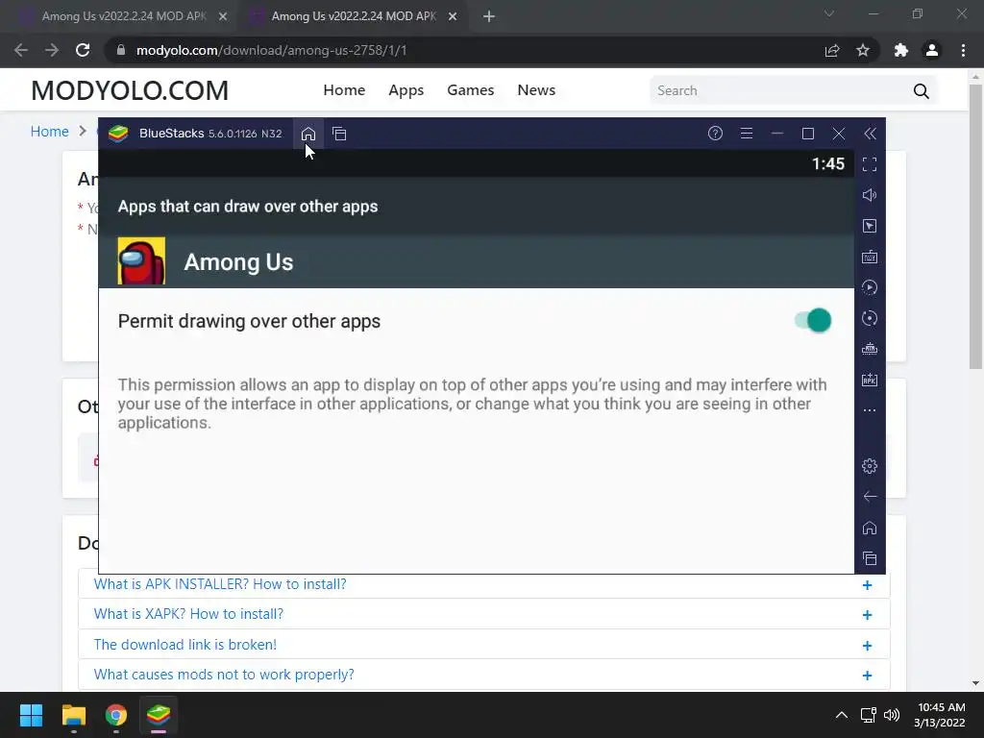Open Home in Modyolo navigation

pyautogui.click(x=344, y=90)
